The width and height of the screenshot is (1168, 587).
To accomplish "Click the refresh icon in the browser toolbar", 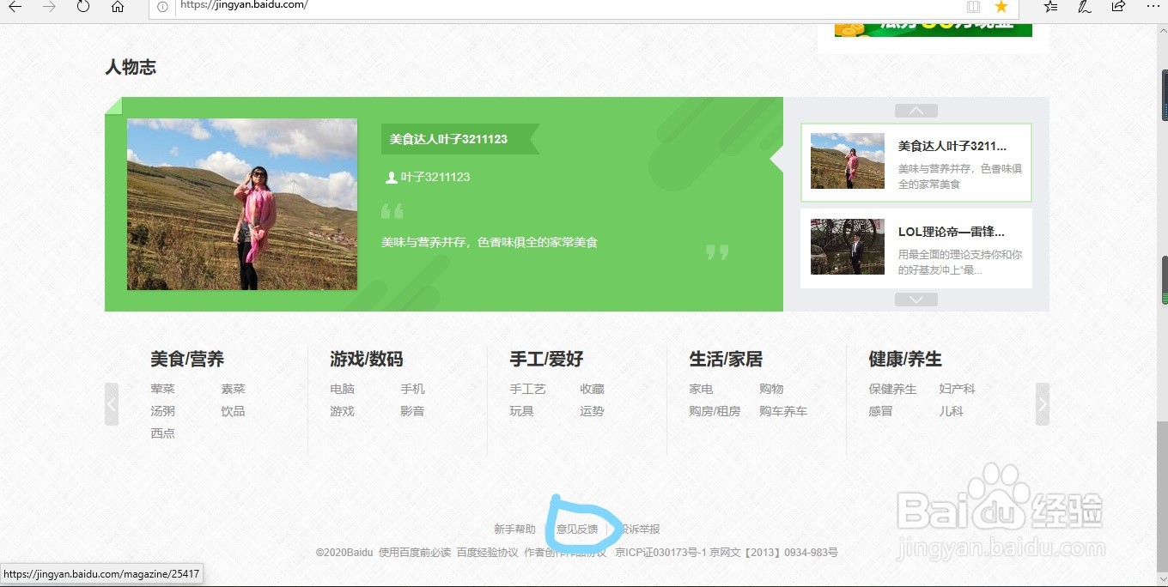I will [82, 7].
